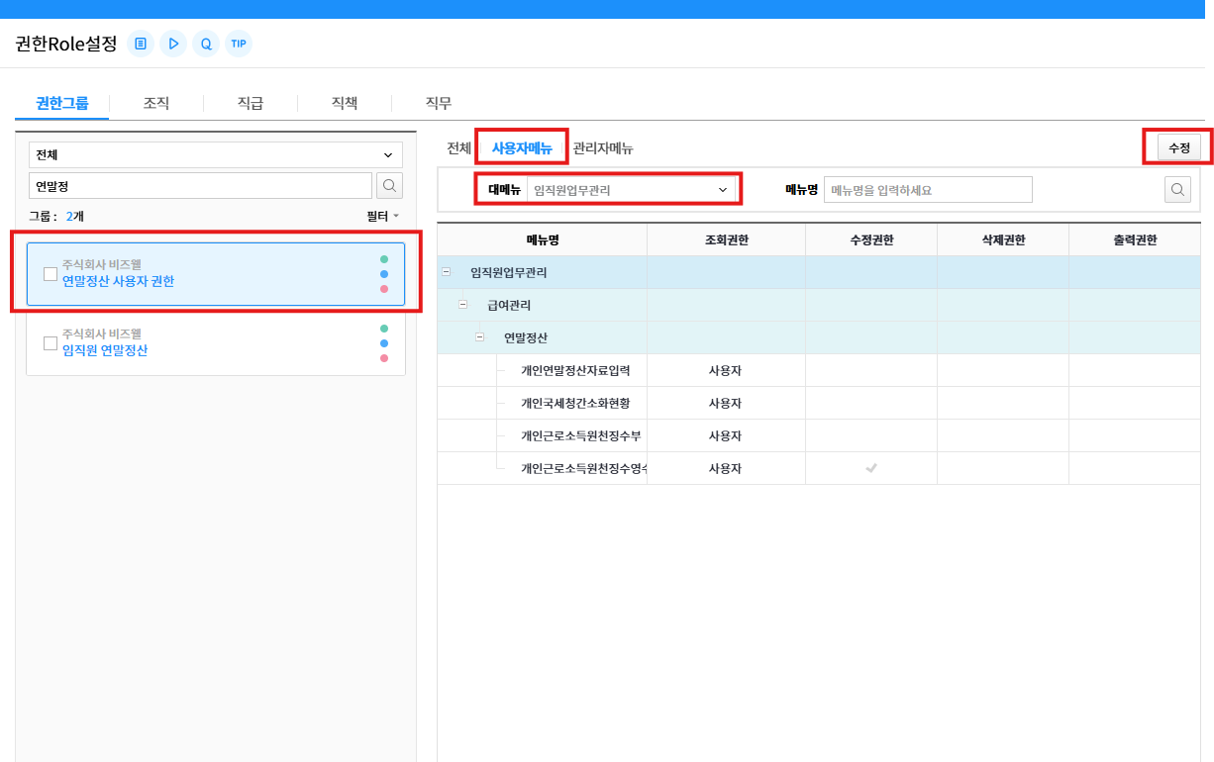Click the group search magnifier icon
This screenshot has height=762, width=1214.
tap(389, 186)
